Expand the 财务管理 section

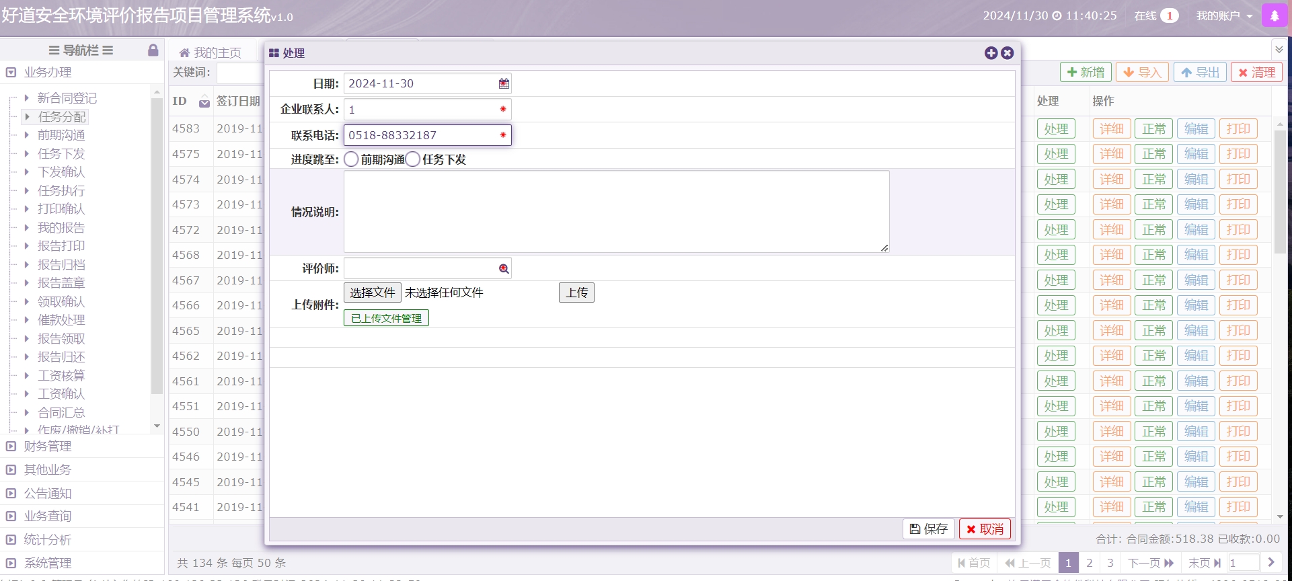coord(47,447)
